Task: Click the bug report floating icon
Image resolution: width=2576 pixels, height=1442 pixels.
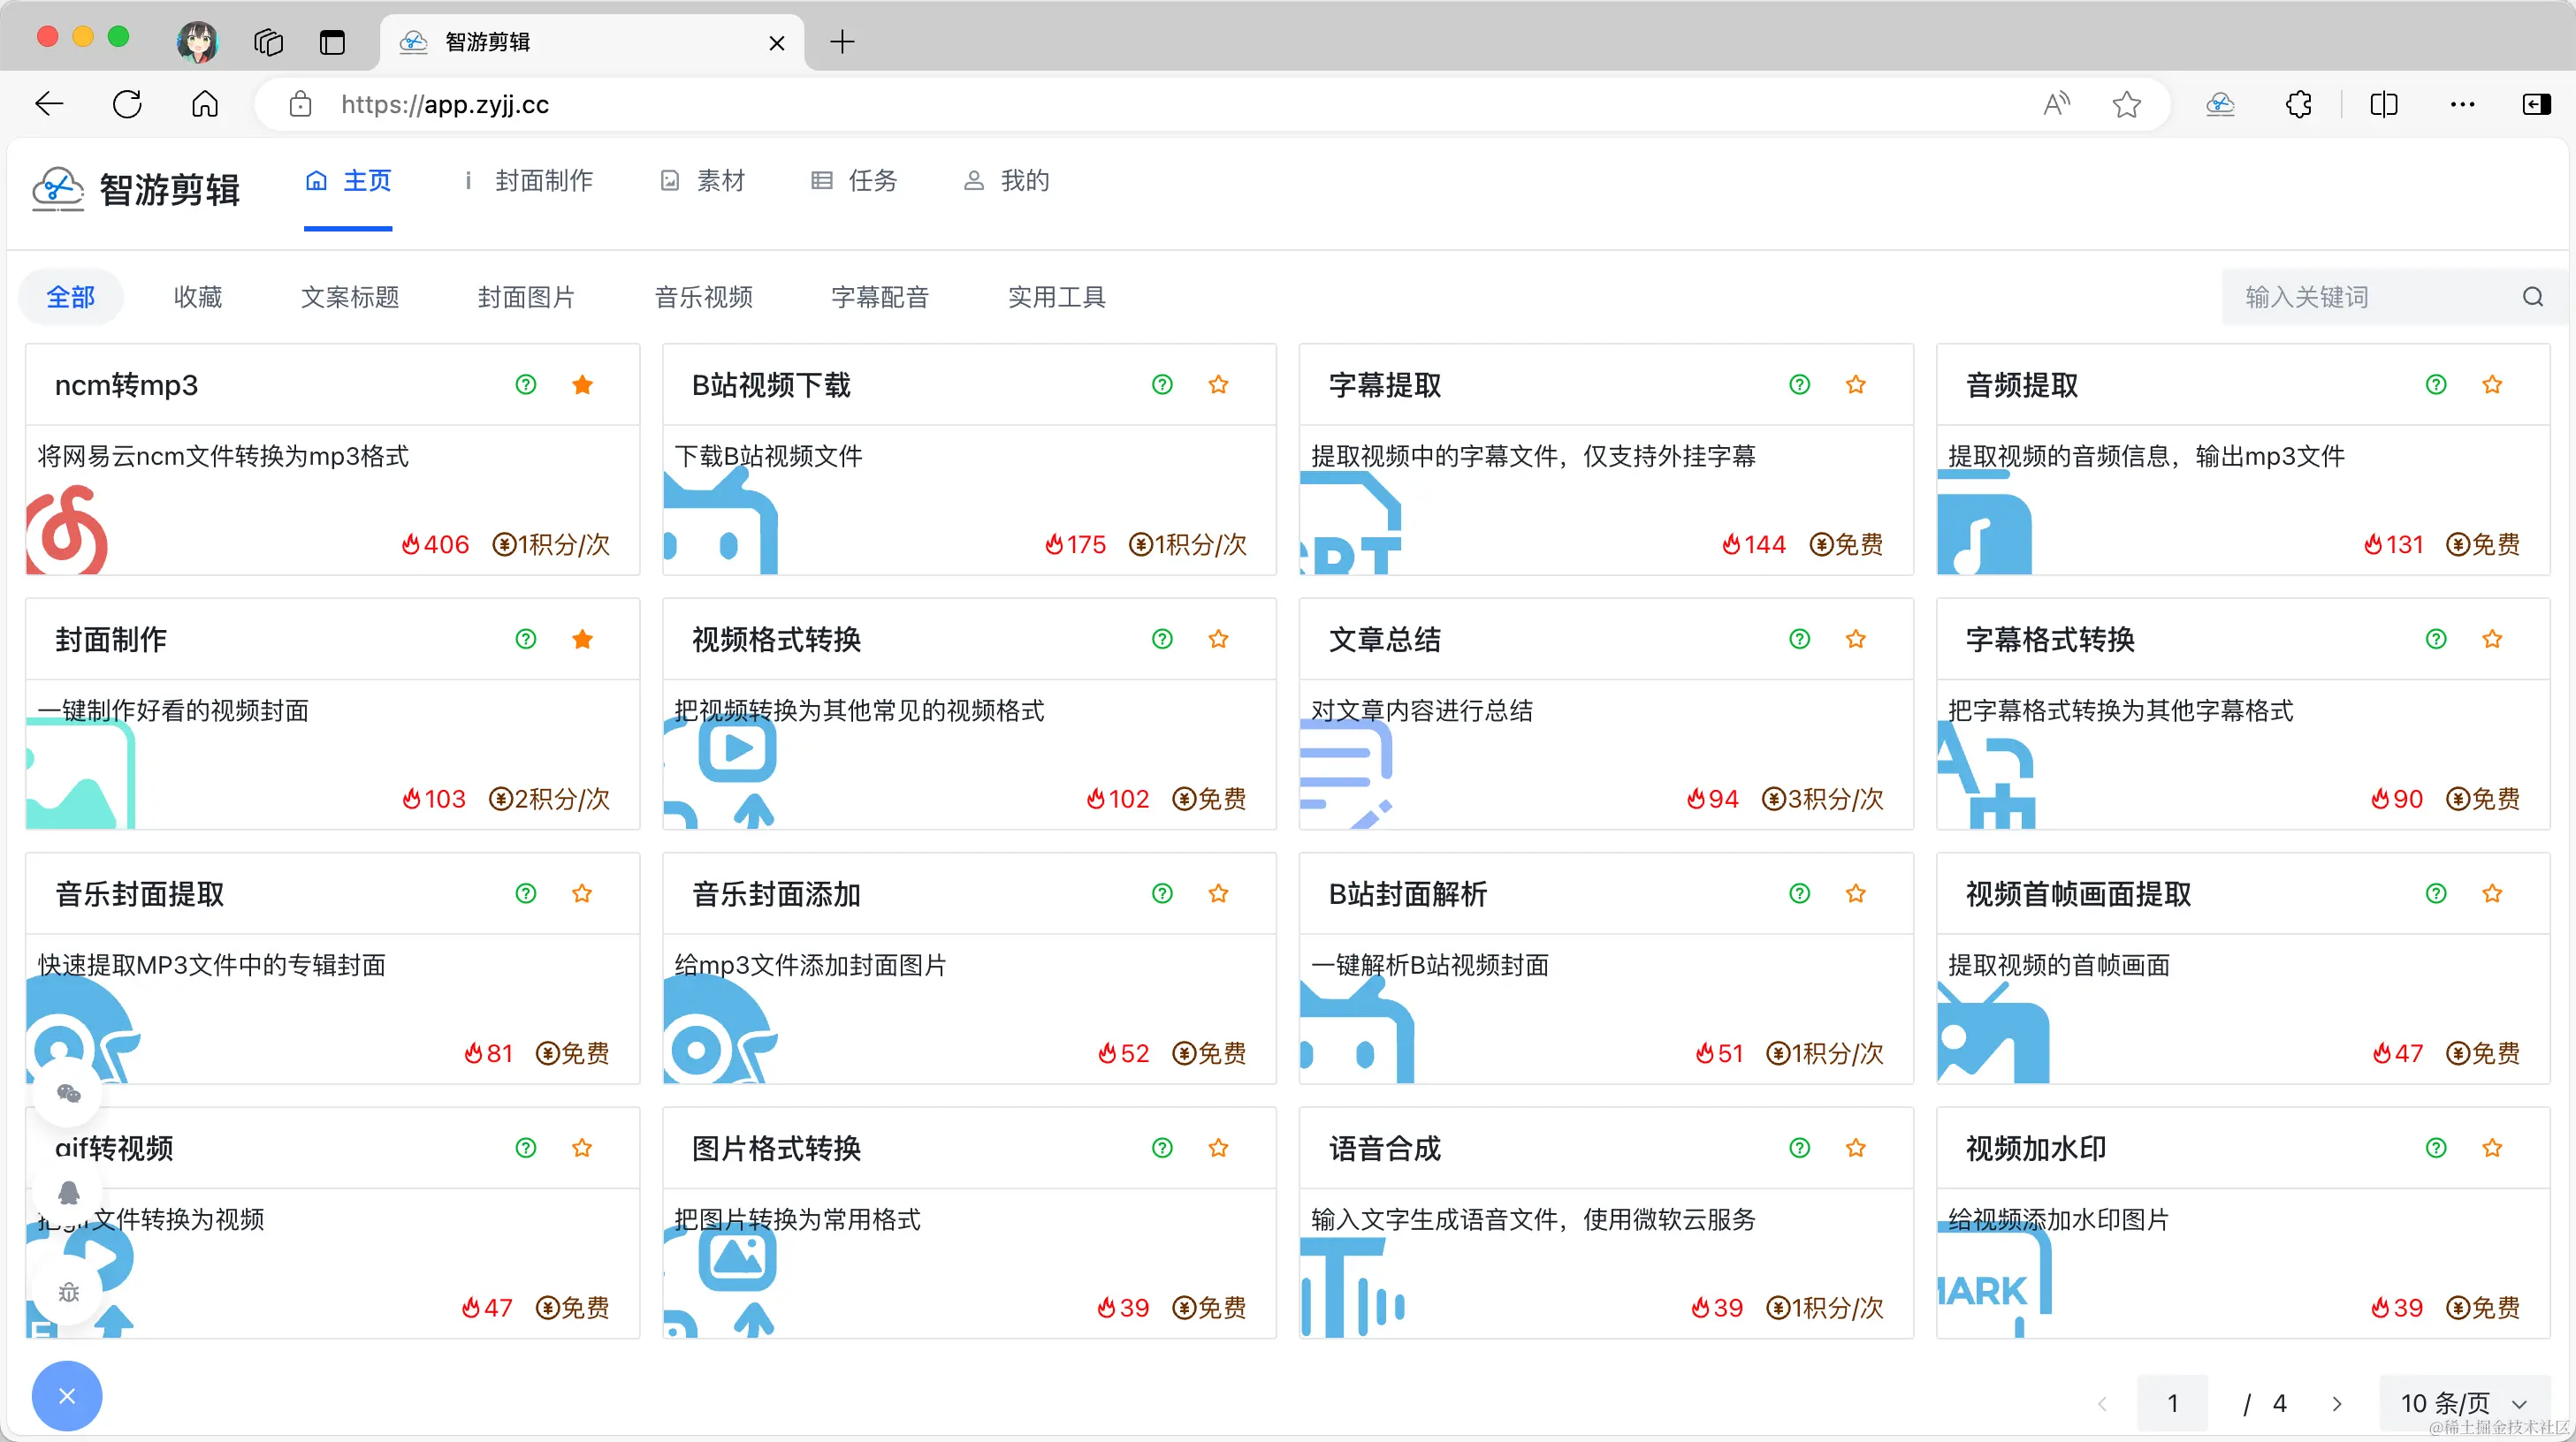Action: 68,1292
